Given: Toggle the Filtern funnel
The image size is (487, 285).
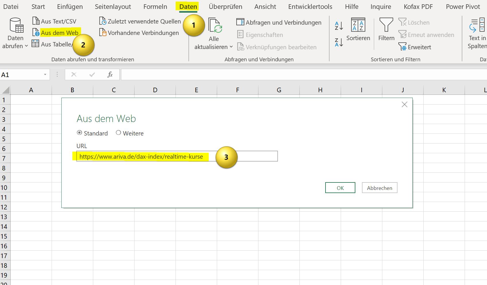Looking at the screenshot, I should [x=386, y=29].
